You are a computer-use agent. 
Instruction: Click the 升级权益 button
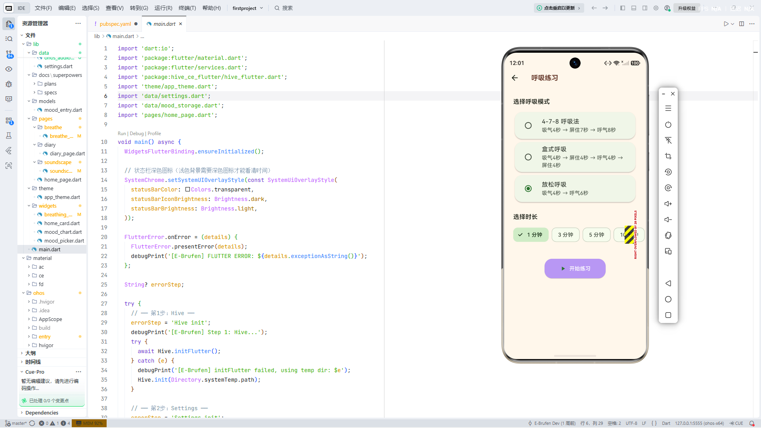(x=686, y=8)
